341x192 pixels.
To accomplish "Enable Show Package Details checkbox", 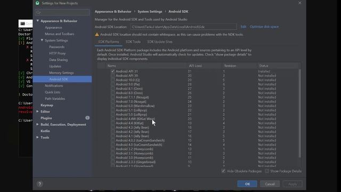I will (x=267, y=171).
